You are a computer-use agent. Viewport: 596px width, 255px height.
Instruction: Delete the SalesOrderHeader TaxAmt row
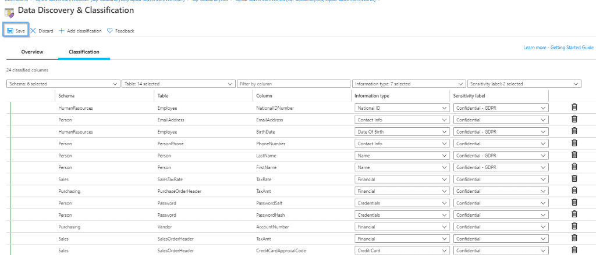pyautogui.click(x=574, y=238)
